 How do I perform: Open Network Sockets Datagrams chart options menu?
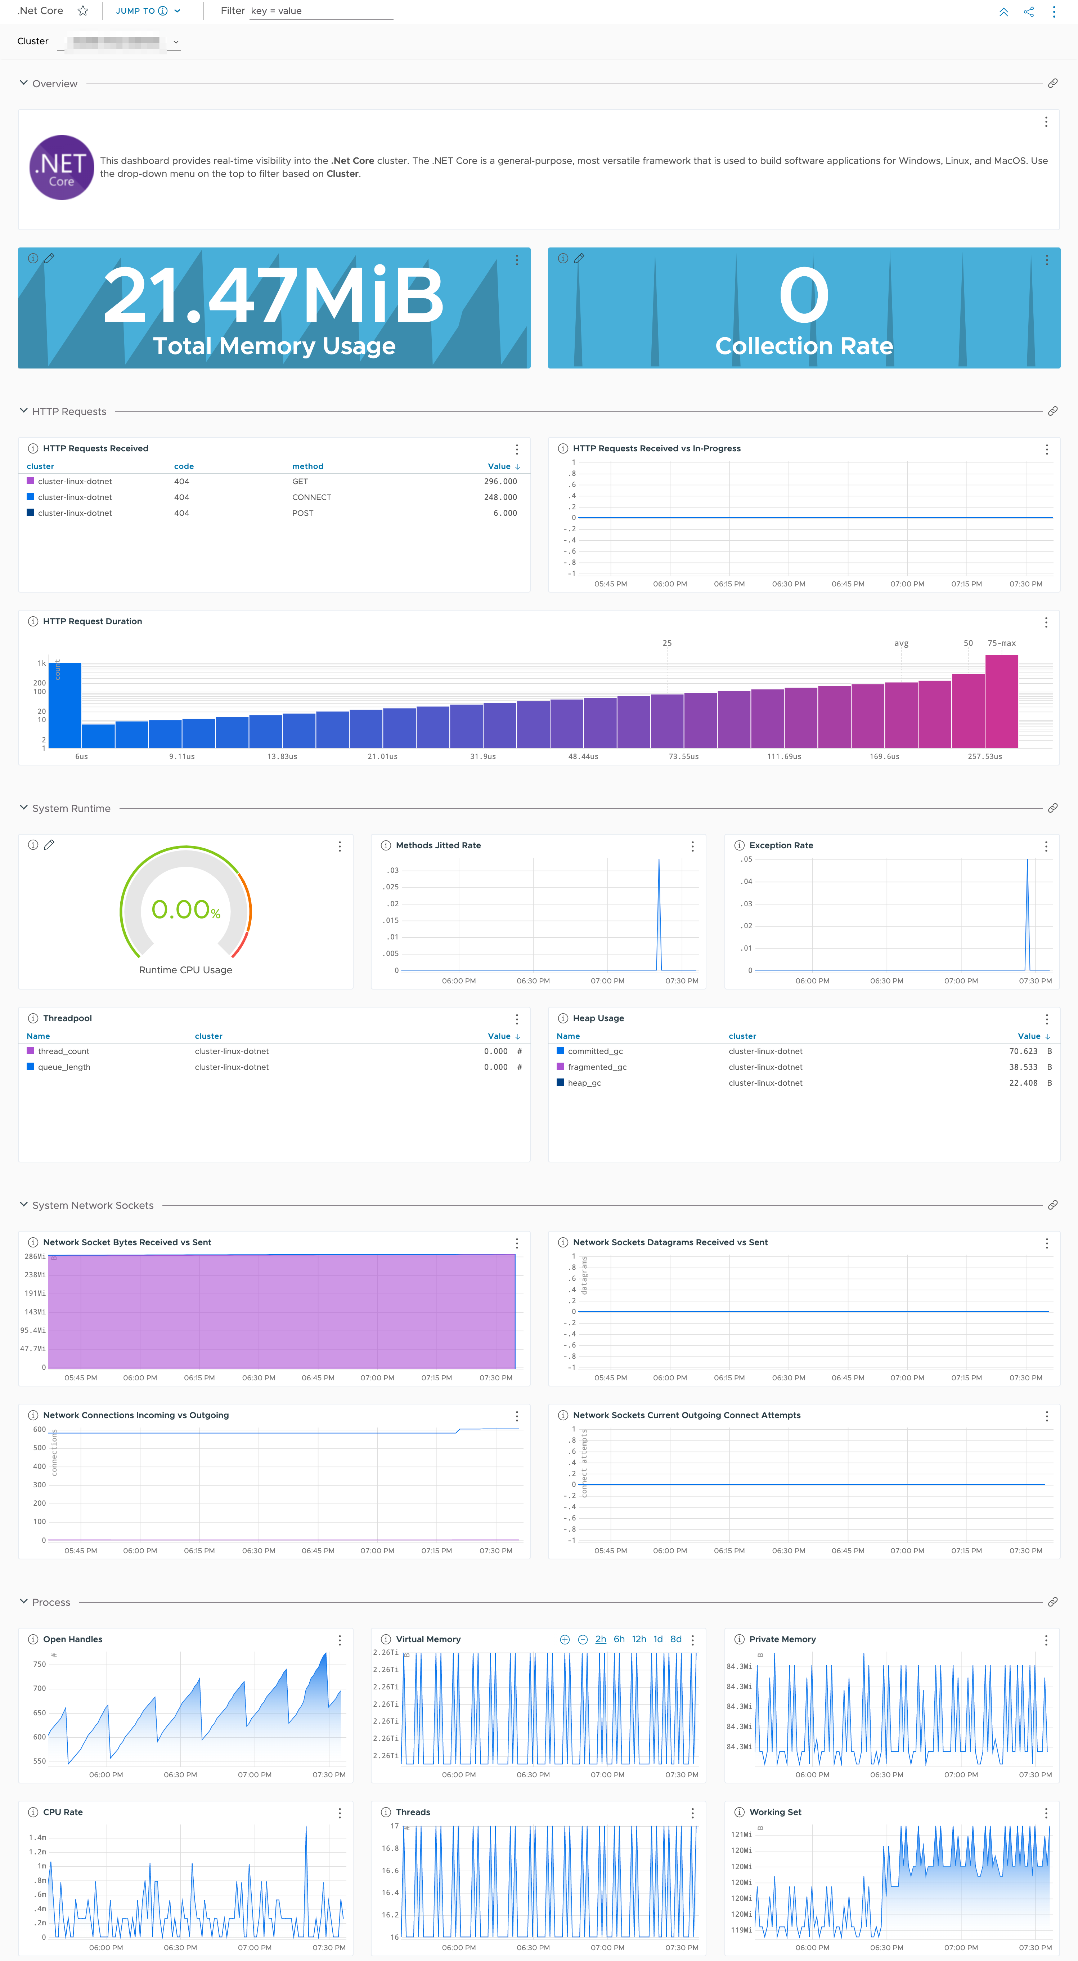(1047, 1243)
